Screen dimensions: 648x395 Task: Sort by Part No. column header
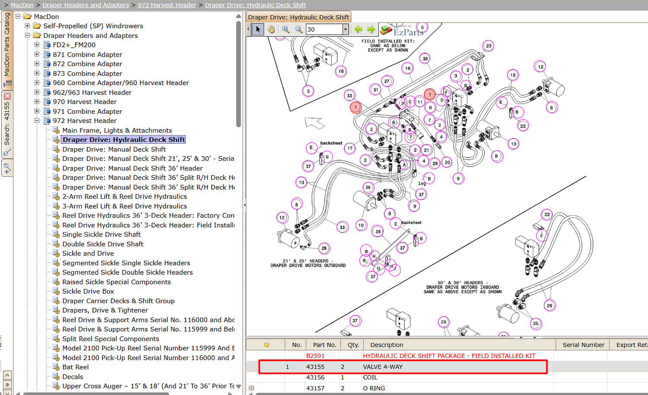point(324,345)
